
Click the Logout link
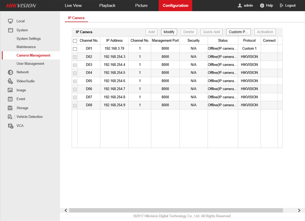288,5
